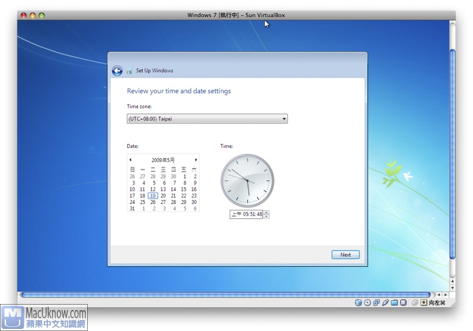
Task: Click the horizontal scrollbar left arrow
Action: [x=439, y=295]
